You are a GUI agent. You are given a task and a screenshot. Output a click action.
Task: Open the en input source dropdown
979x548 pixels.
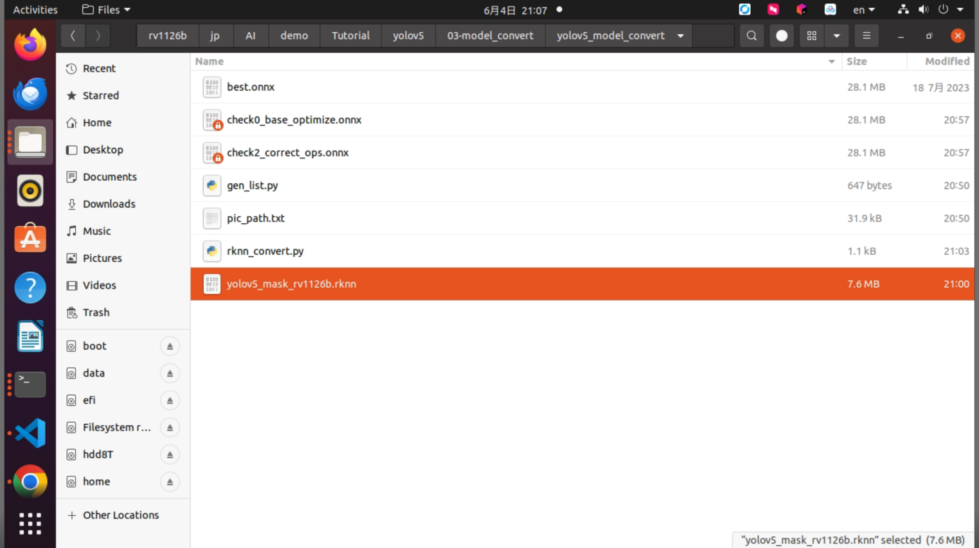pyautogui.click(x=864, y=10)
